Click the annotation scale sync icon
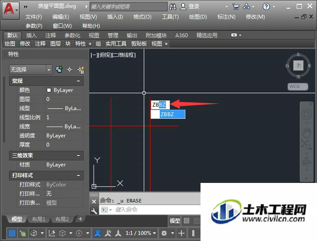 click(x=118, y=233)
